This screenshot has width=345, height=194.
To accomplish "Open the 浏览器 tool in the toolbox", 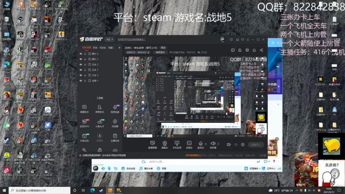I will (x=115, y=123).
